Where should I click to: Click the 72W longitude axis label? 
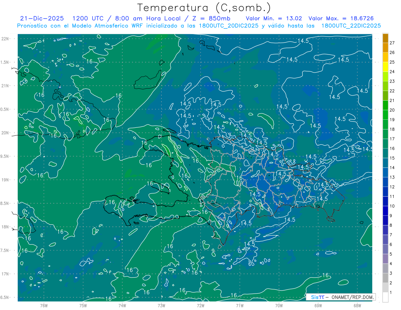tap(200, 305)
